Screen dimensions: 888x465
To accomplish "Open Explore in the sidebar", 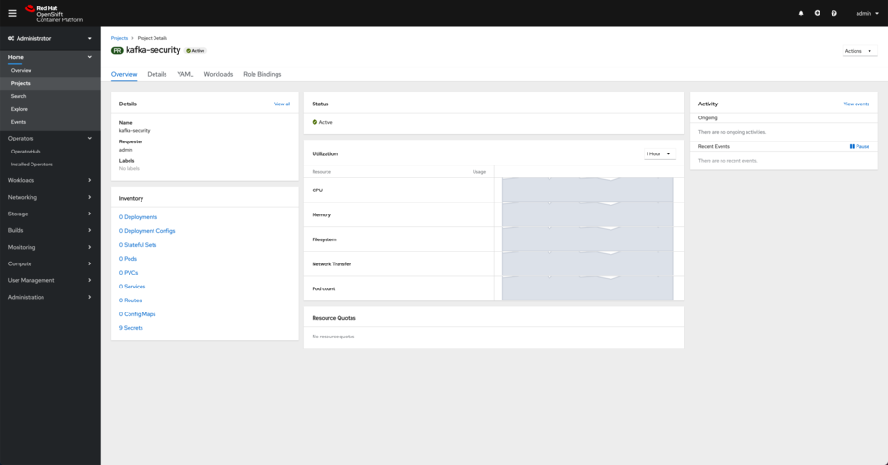I will (18, 109).
